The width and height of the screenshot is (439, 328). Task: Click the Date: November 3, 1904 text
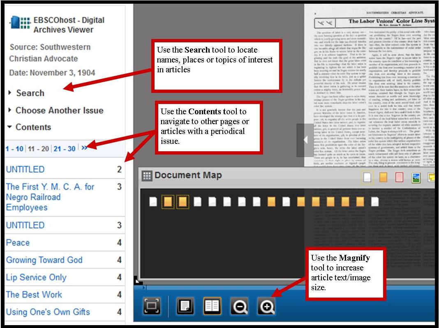(52, 73)
